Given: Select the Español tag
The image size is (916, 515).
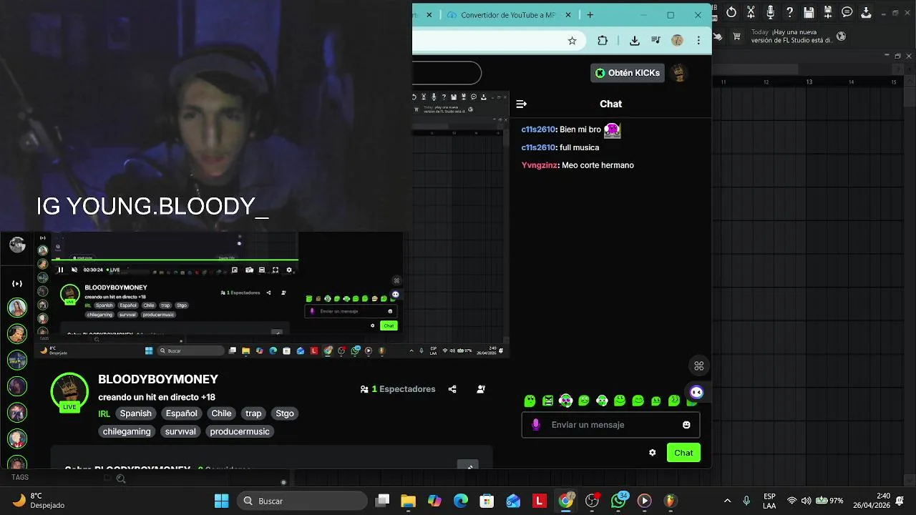Looking at the screenshot, I should click(182, 413).
